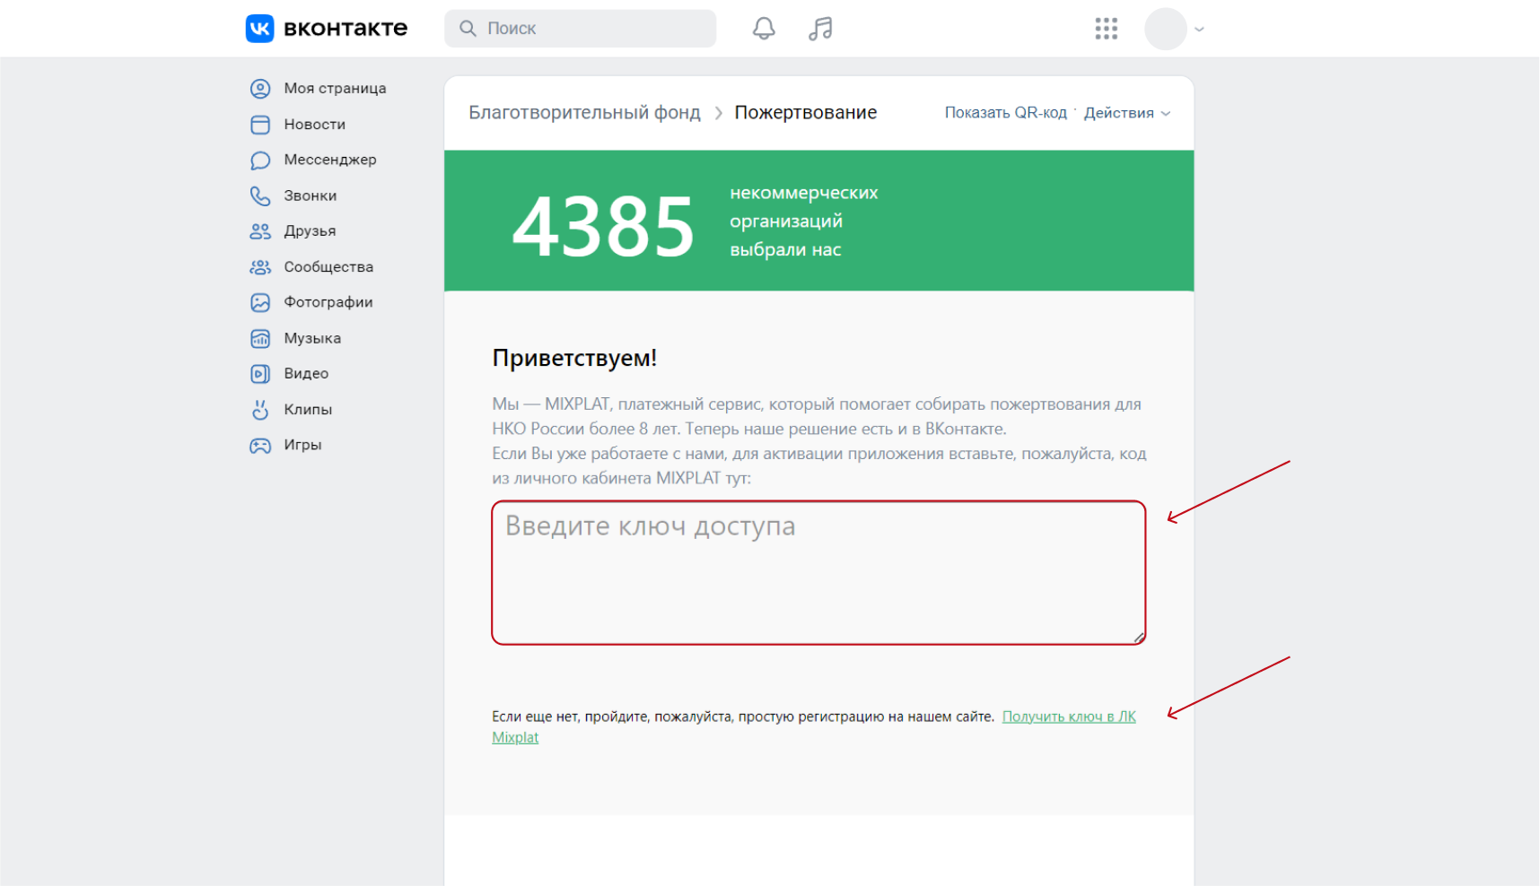Open Музыка from the sidebar

(x=312, y=338)
